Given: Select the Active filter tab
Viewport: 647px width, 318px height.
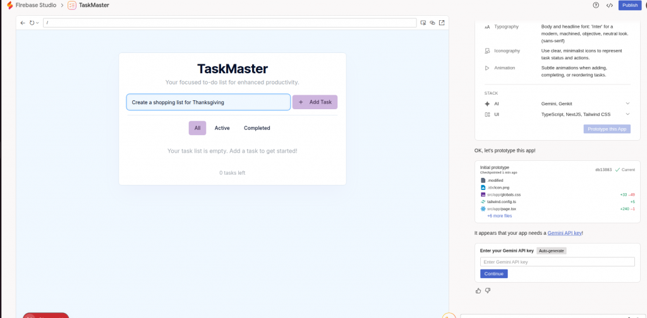Looking at the screenshot, I should (x=222, y=128).
